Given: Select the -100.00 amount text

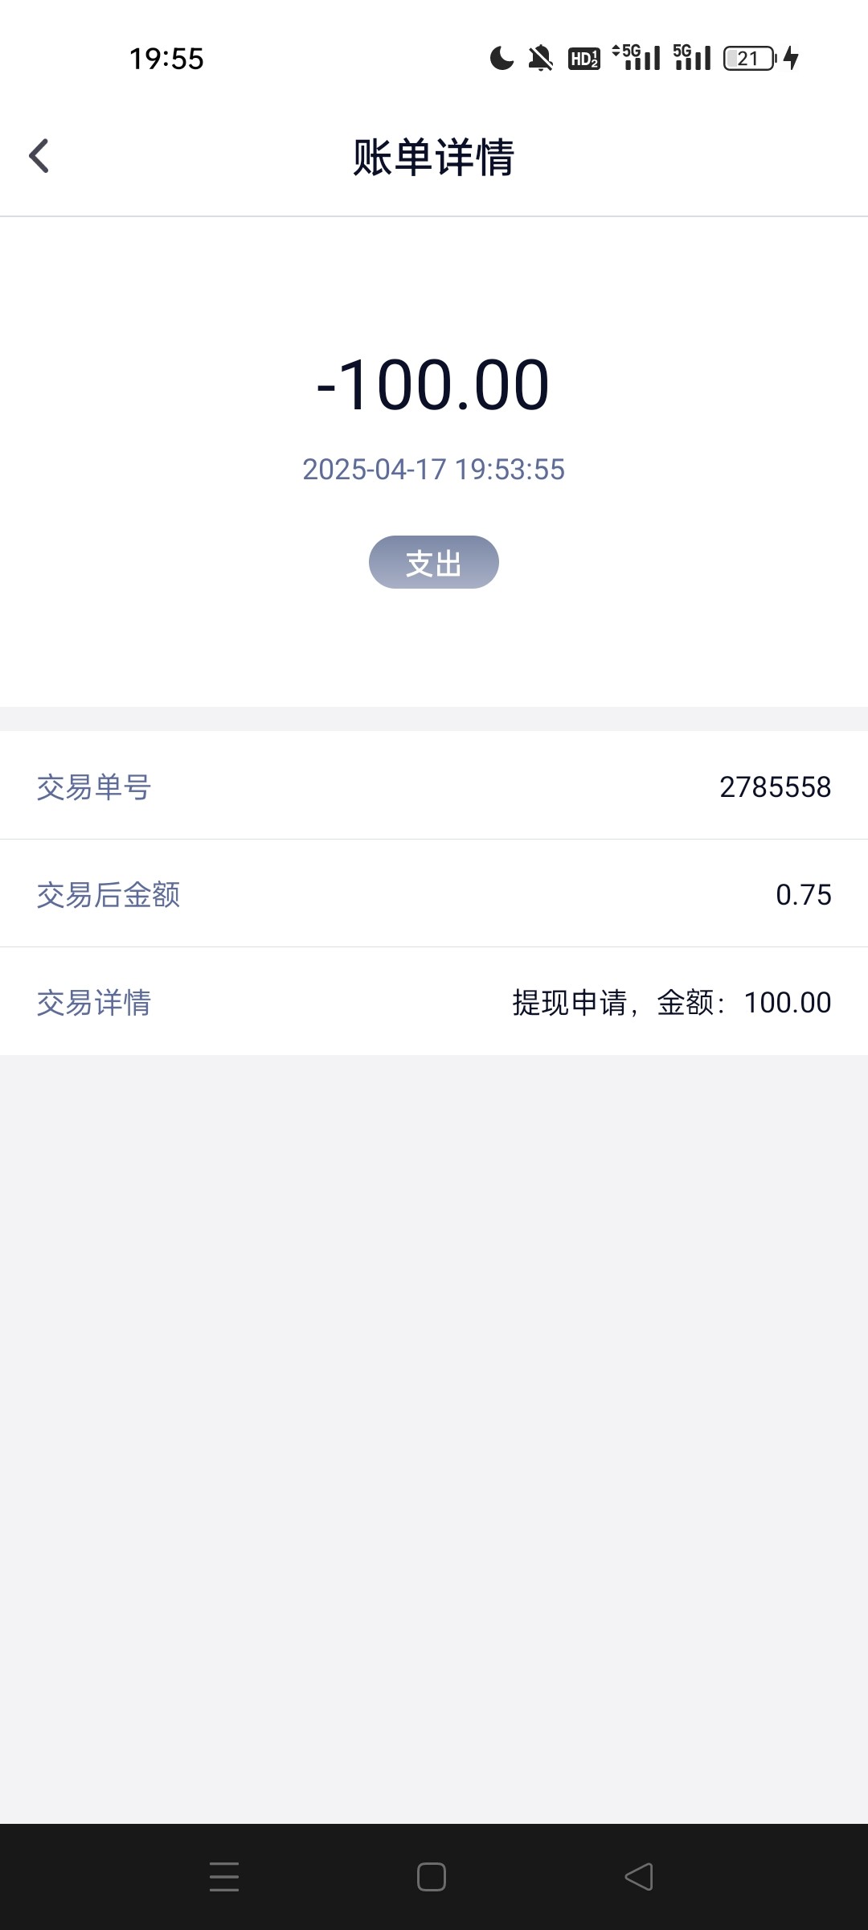Looking at the screenshot, I should [x=434, y=384].
